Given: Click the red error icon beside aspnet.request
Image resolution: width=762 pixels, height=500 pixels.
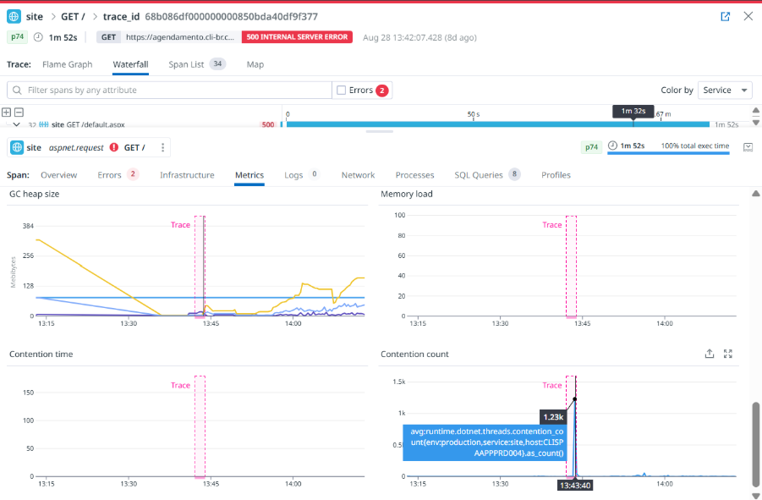Looking at the screenshot, I should point(113,147).
